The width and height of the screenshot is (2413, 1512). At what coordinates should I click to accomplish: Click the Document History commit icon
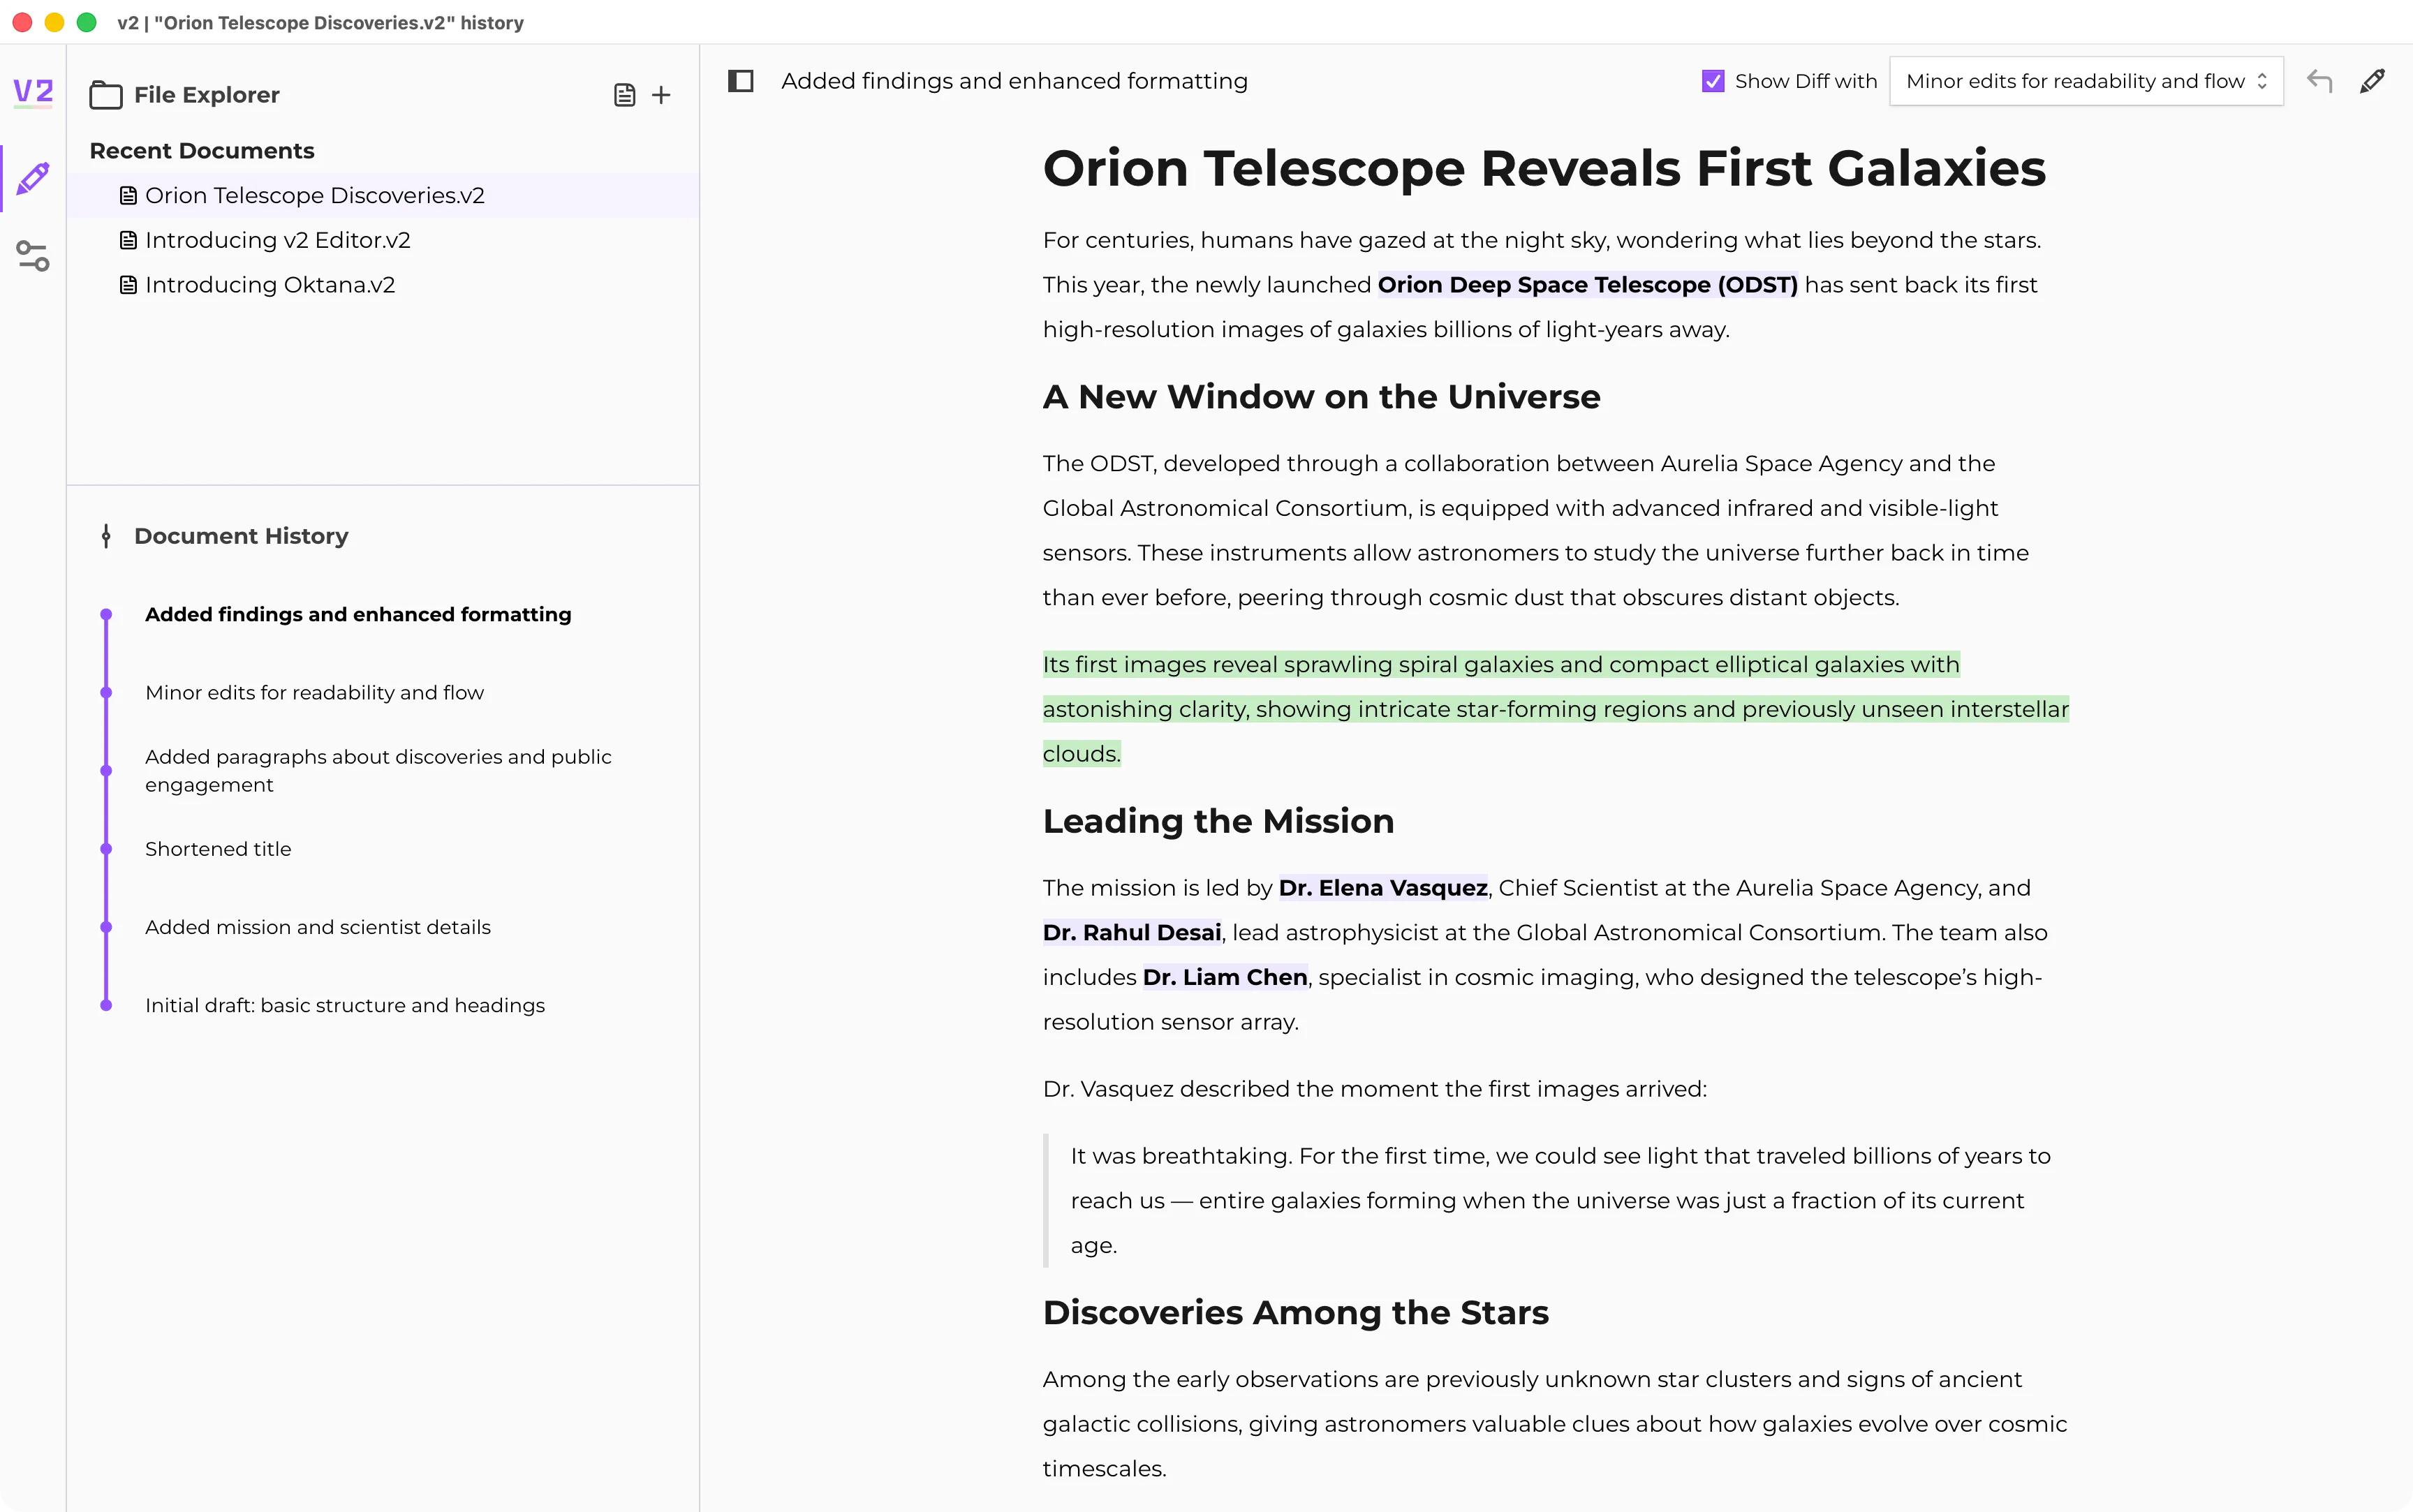(106, 536)
